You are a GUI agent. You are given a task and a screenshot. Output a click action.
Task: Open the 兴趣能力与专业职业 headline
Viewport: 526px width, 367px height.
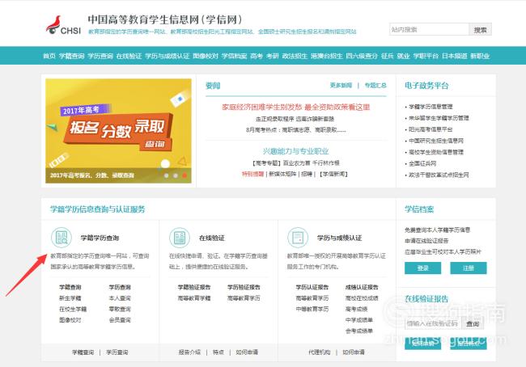(295, 151)
